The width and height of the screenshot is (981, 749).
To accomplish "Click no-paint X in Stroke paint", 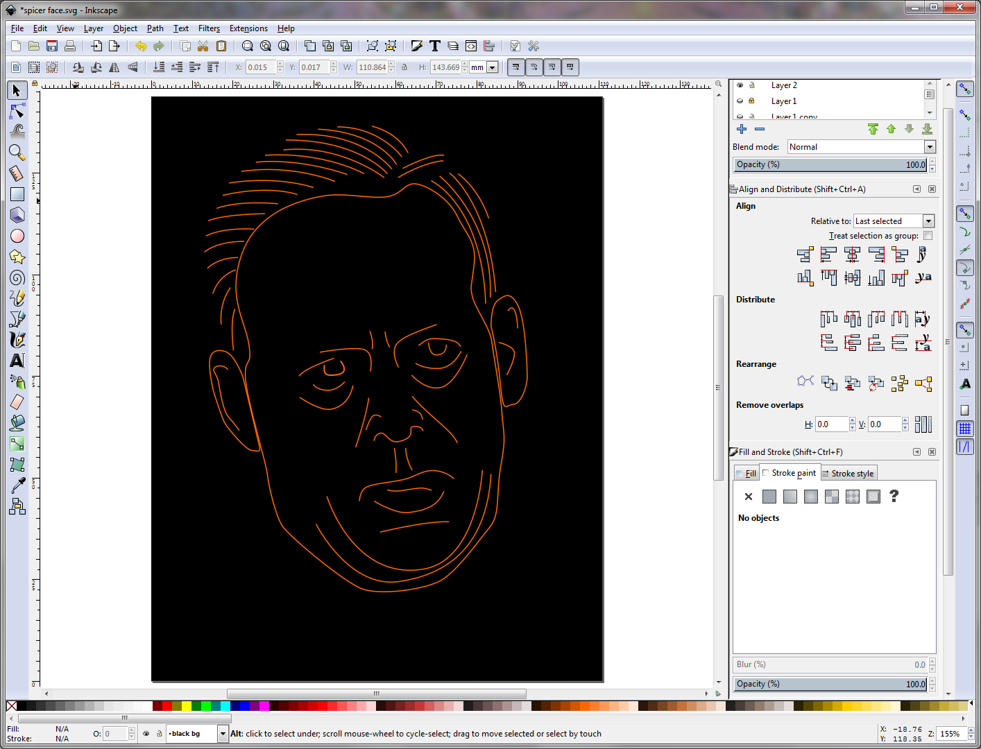I will tap(749, 497).
